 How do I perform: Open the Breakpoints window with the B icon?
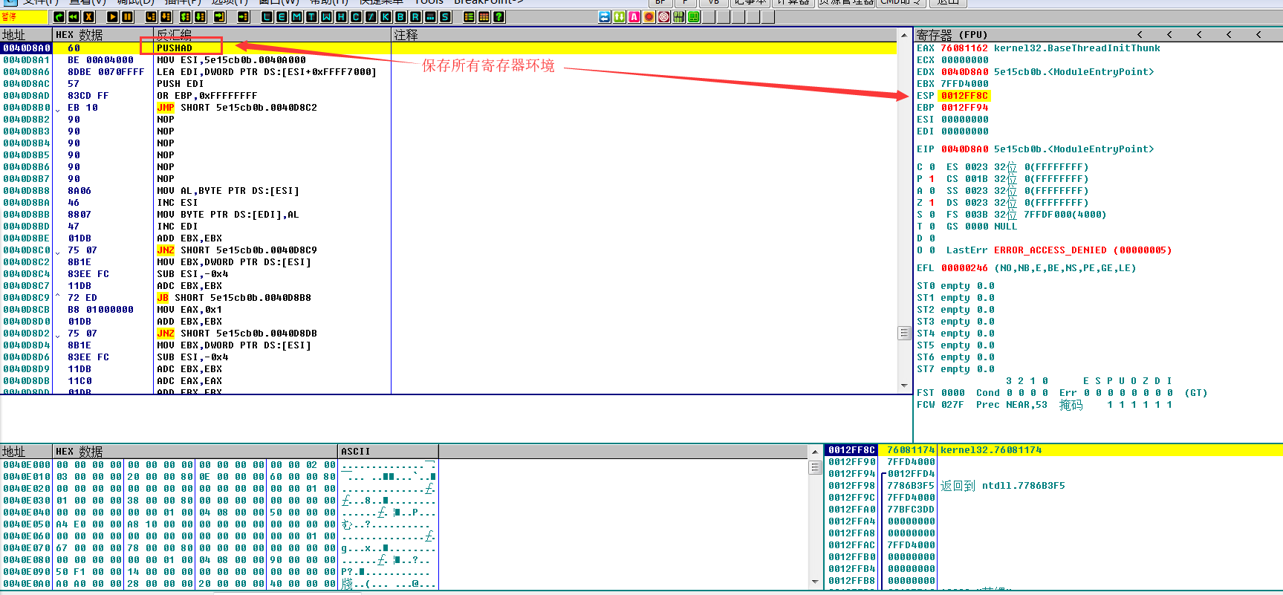401,16
